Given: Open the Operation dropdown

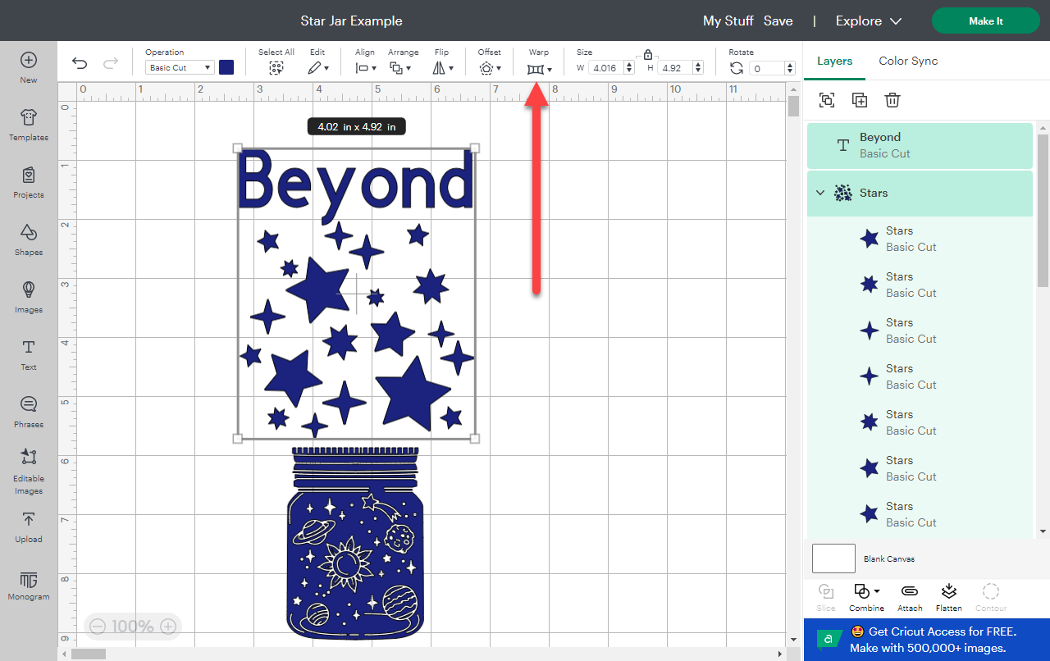Looking at the screenshot, I should tap(179, 67).
